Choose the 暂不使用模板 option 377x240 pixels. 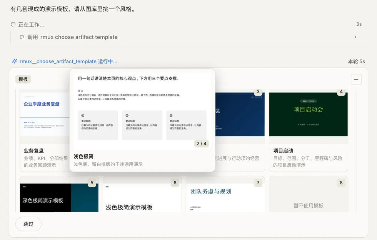(x=308, y=194)
